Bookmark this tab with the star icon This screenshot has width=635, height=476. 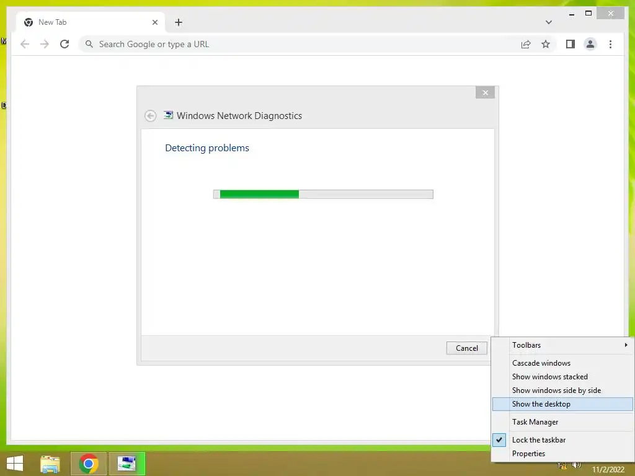[546, 44]
